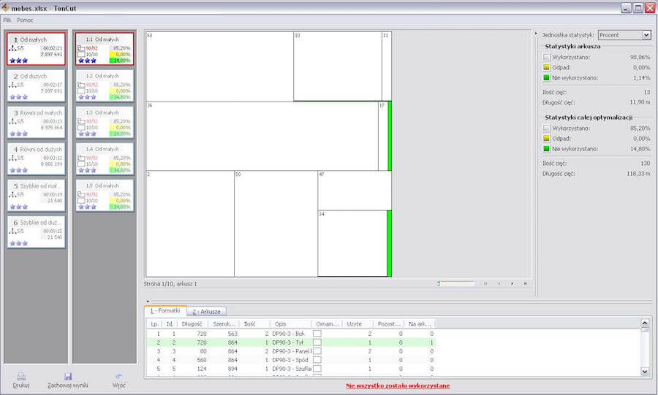Screen dimensions: 658x395
Task: Go to the previous sheet page arrow
Action: coord(499,283)
